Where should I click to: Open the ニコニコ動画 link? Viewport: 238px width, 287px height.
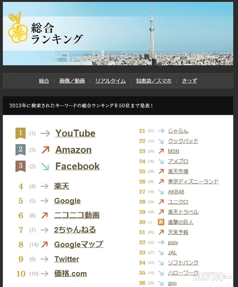77,215
